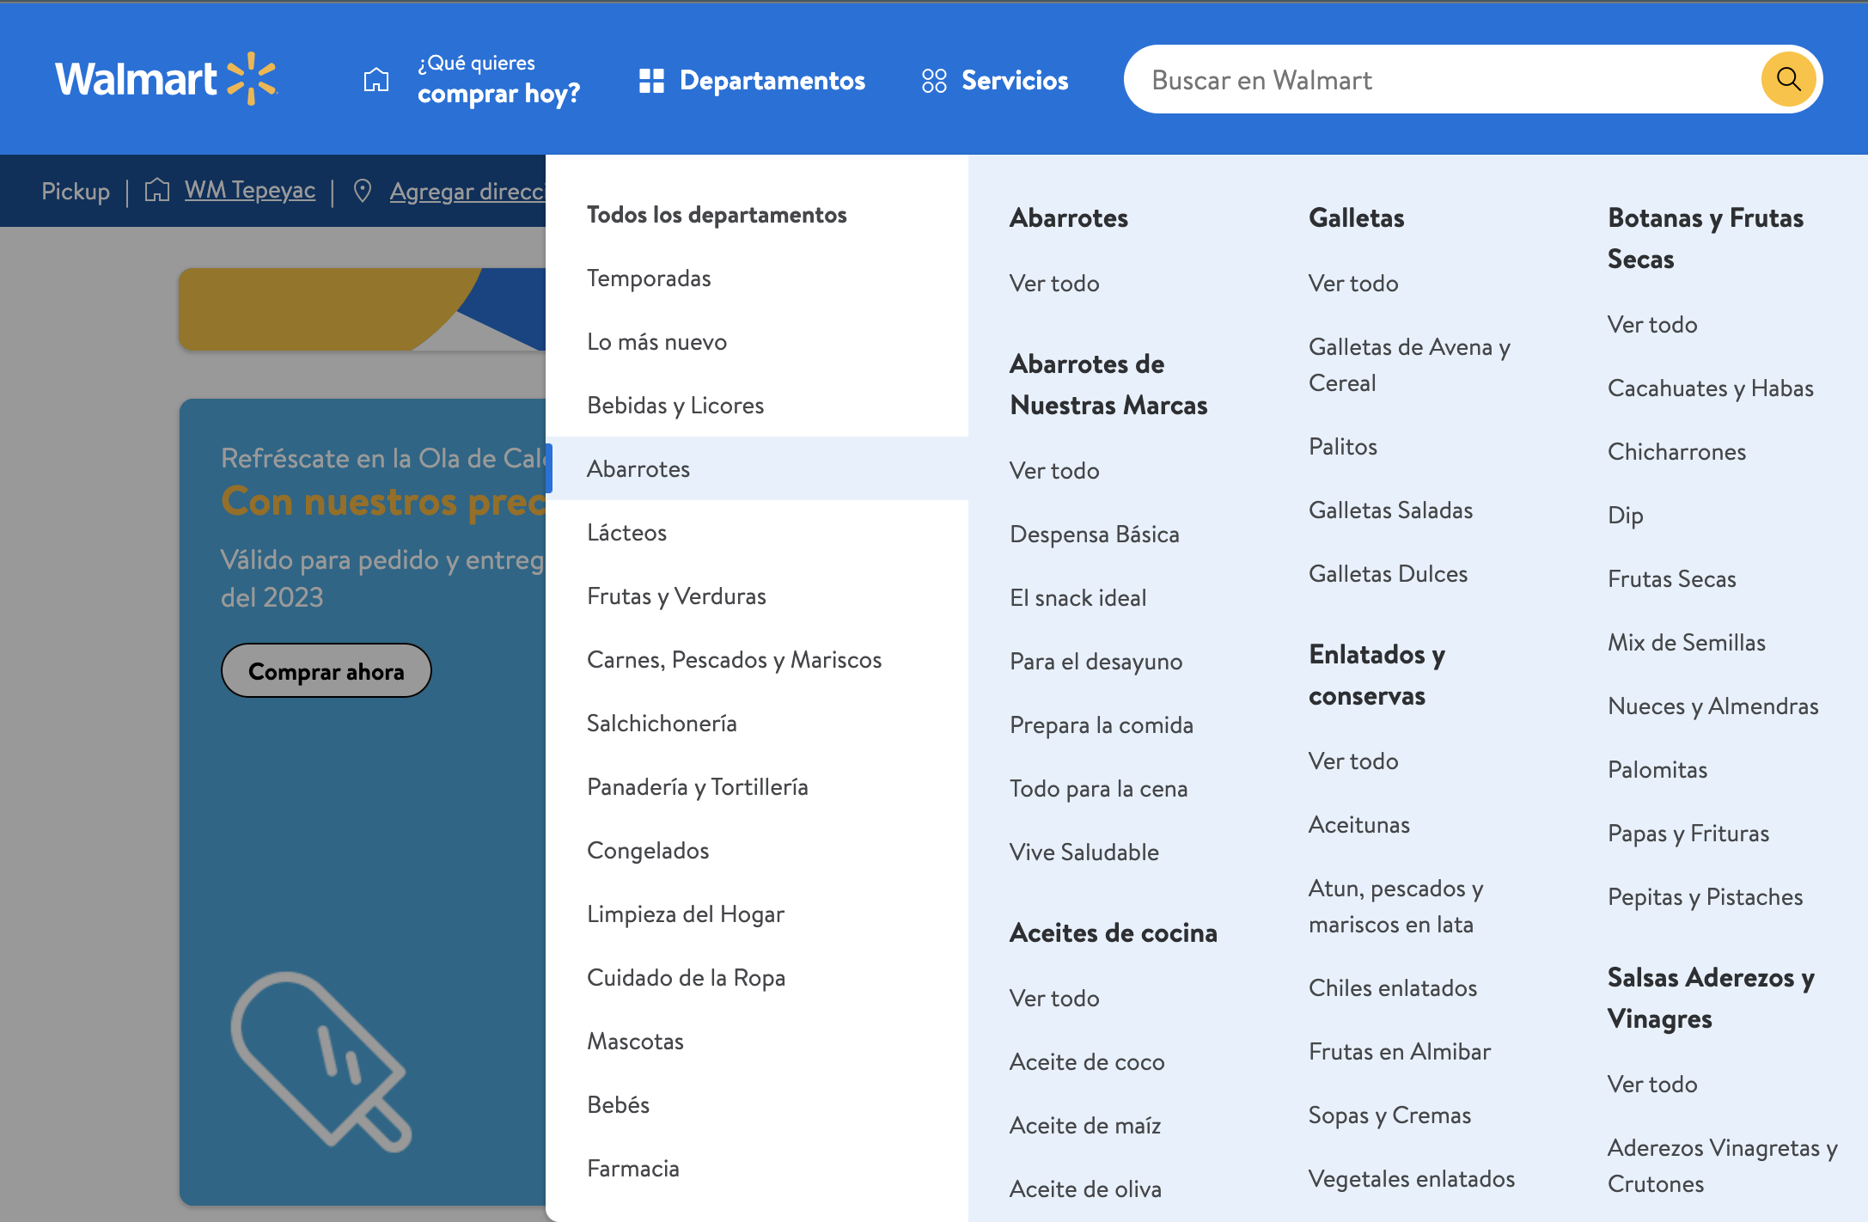1868x1222 pixels.
Task: Click the WM Tepeyac store link
Action: pos(250,190)
